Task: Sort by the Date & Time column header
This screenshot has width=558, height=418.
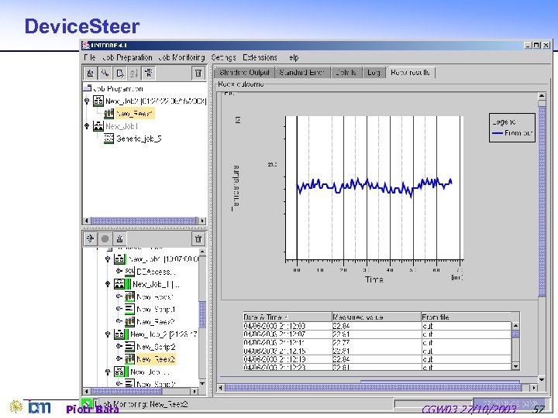Action: pyautogui.click(x=288, y=317)
